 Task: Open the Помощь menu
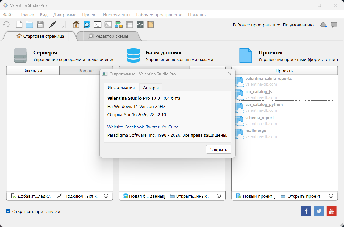click(x=197, y=15)
